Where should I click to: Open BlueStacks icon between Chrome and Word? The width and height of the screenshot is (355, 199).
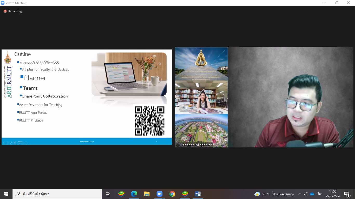click(x=185, y=194)
